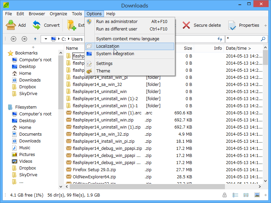Select Pictures under Filesystem
The height and width of the screenshot is (203, 271).
(23, 154)
